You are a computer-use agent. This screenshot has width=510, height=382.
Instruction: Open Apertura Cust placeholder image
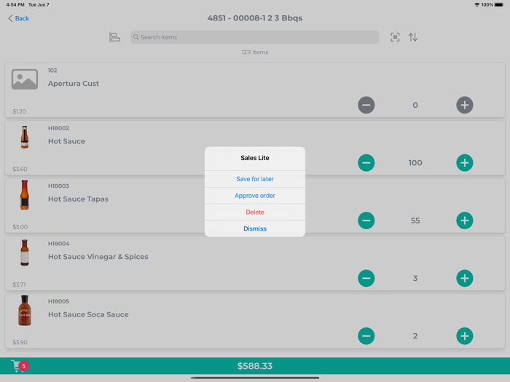[25, 79]
